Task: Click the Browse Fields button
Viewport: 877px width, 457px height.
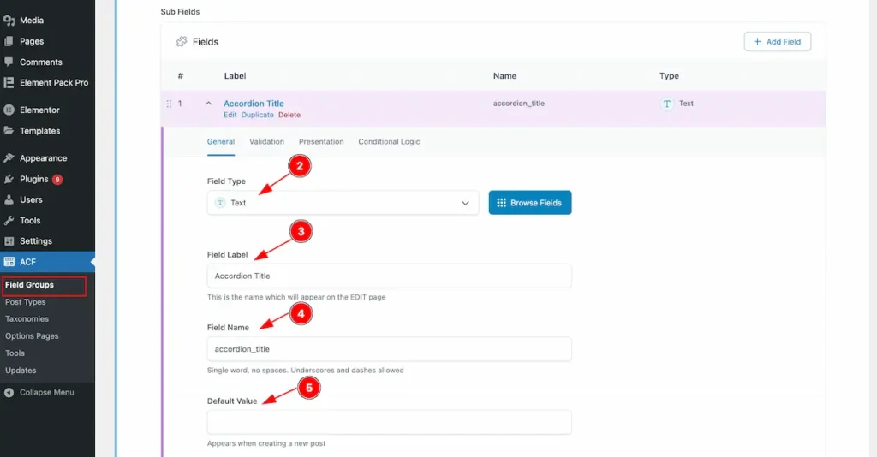Action: pyautogui.click(x=529, y=203)
